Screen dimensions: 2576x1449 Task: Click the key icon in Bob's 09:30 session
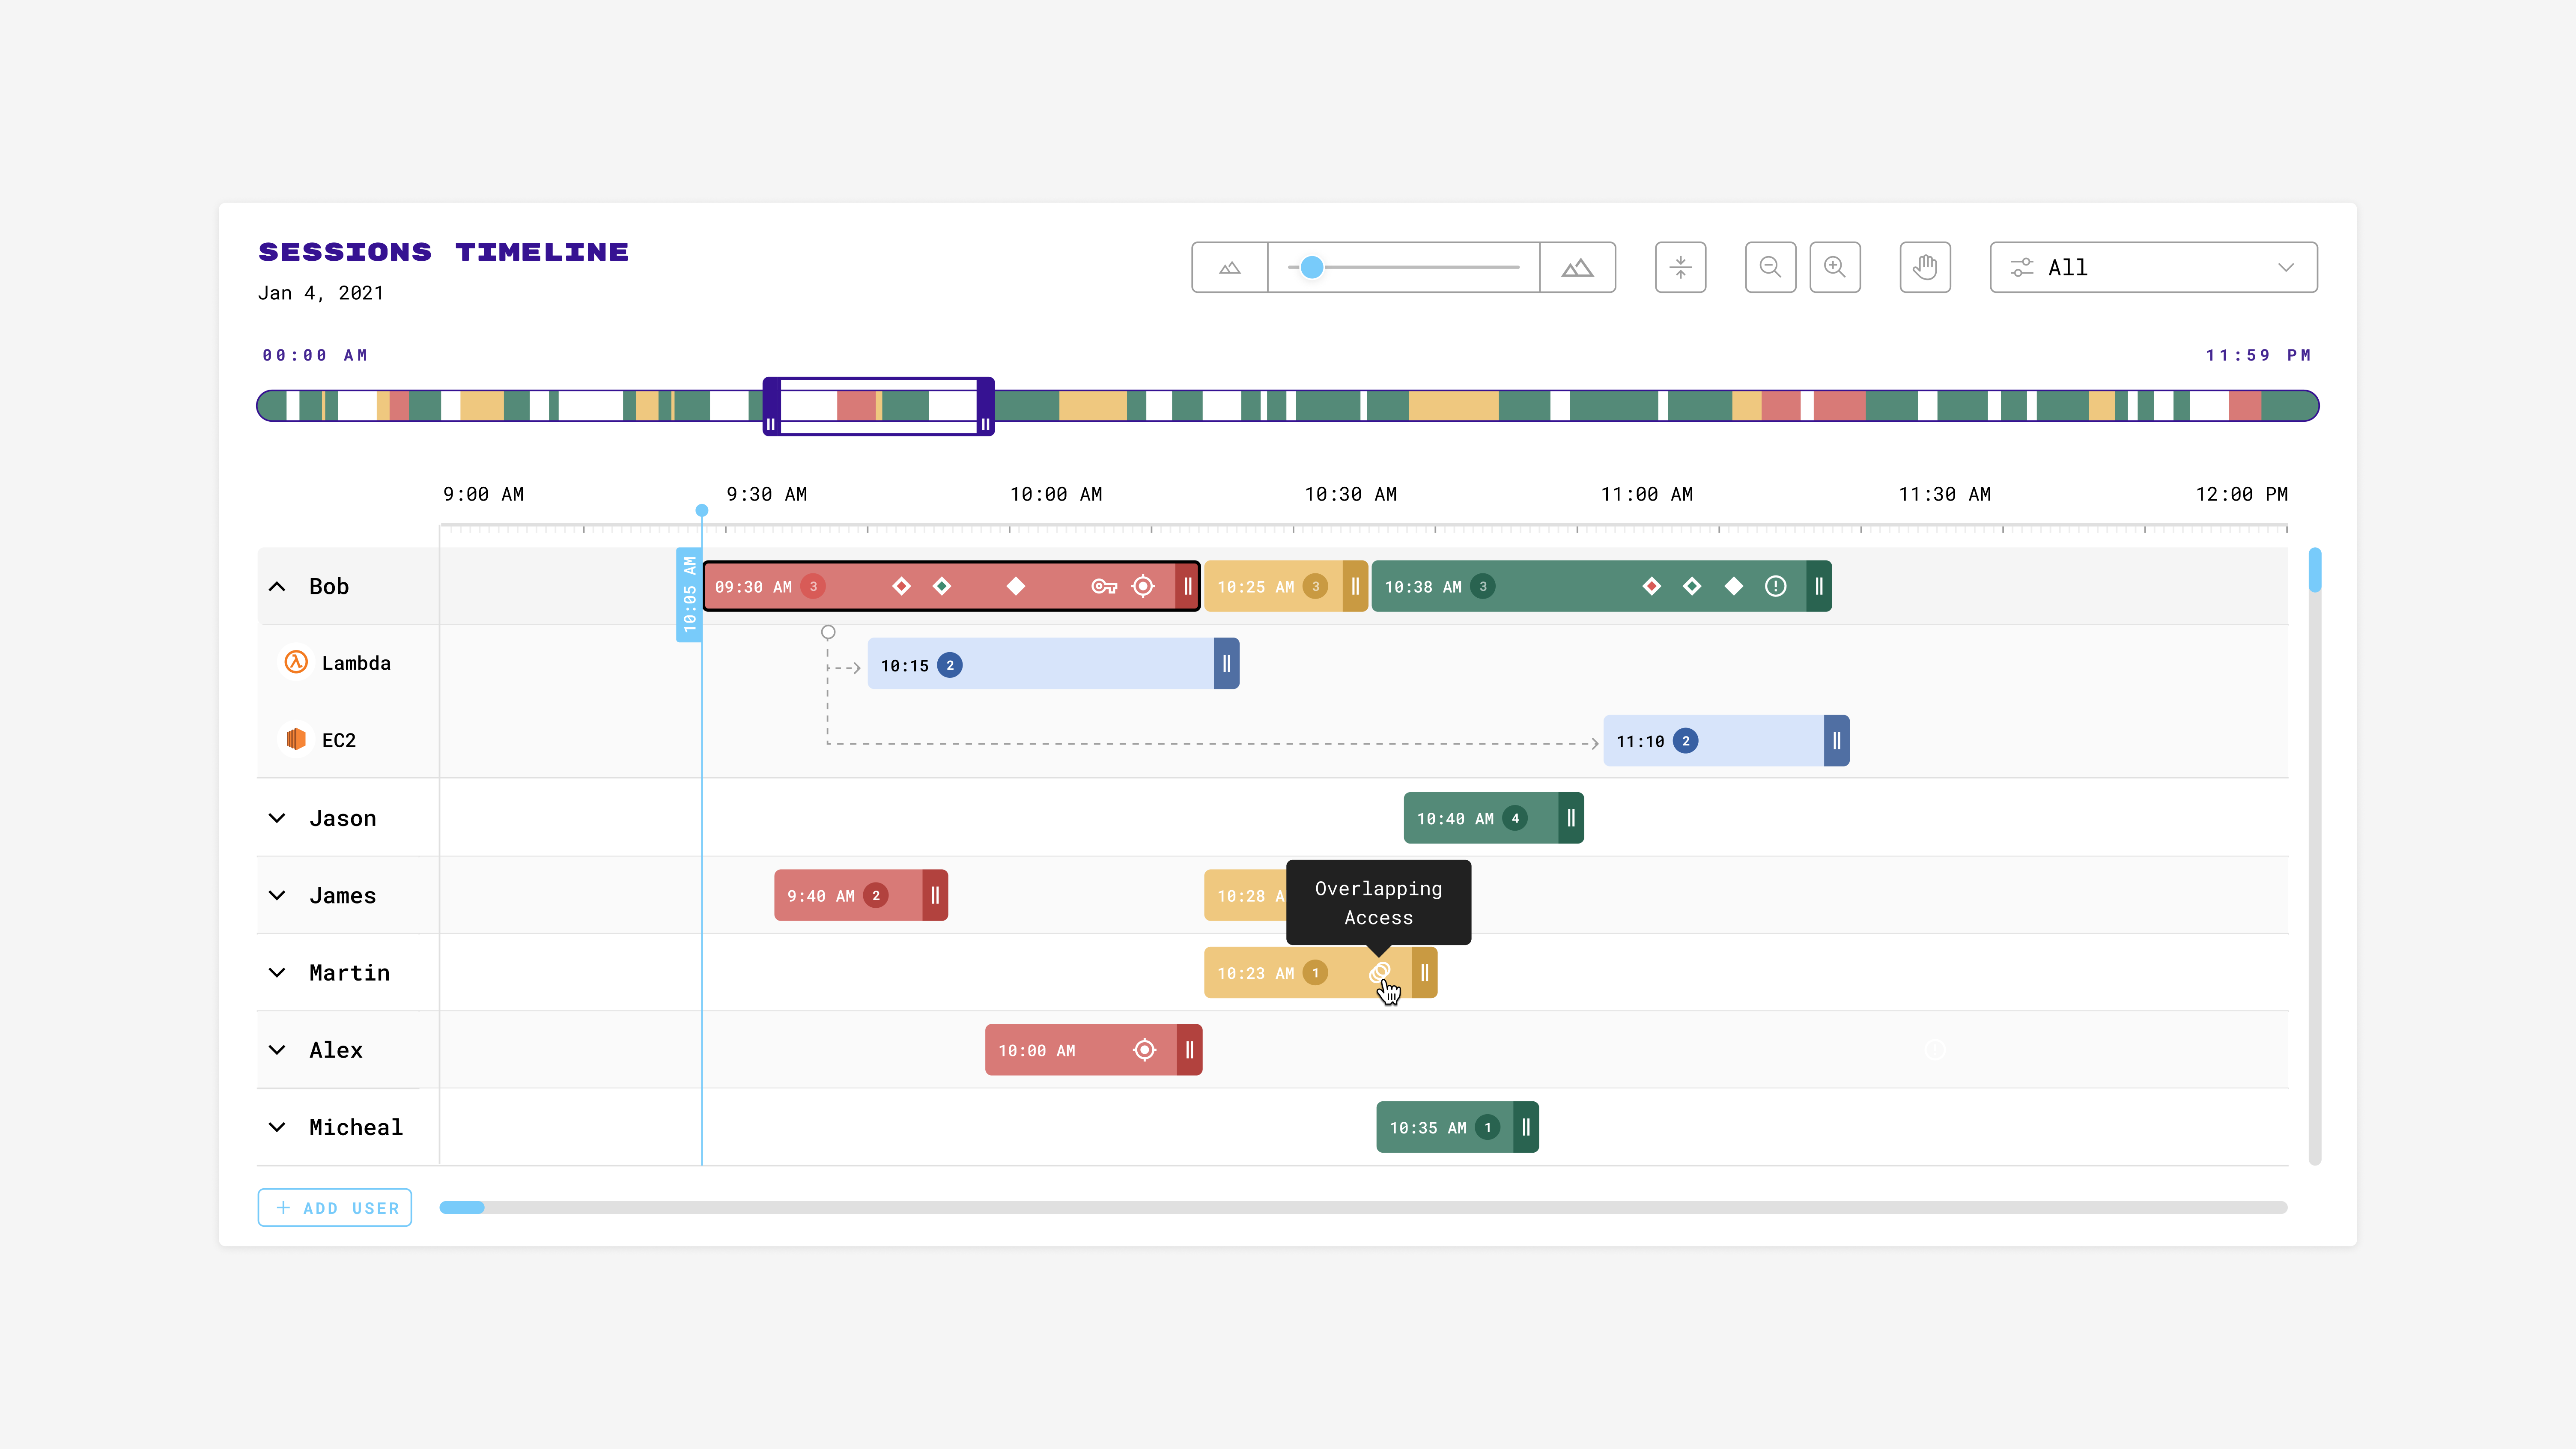point(1104,587)
